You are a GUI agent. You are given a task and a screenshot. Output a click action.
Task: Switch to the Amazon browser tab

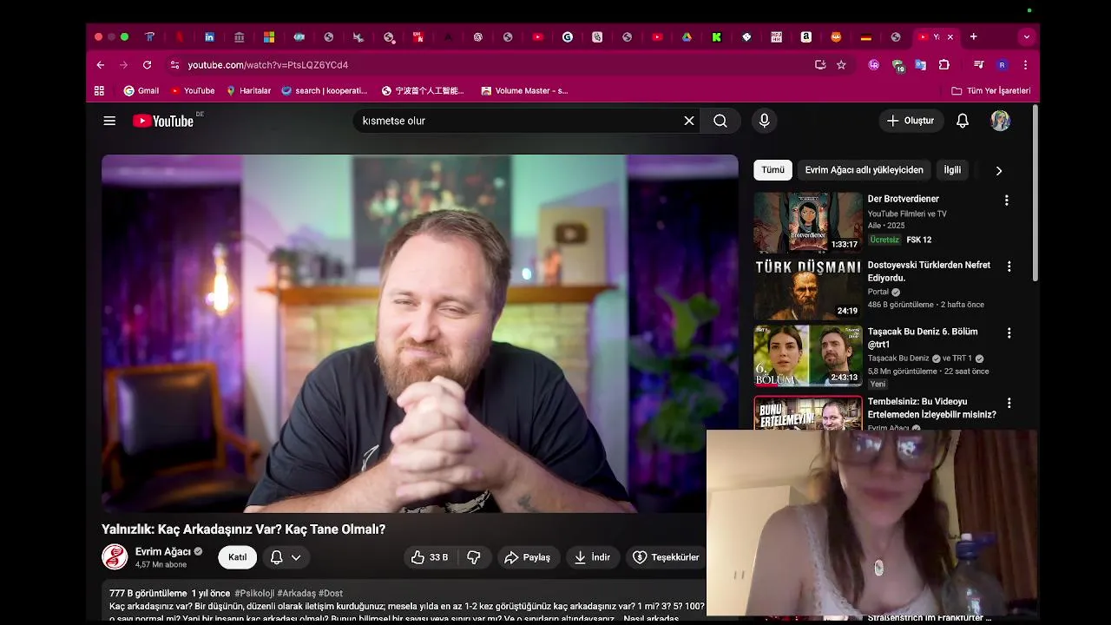pos(806,36)
